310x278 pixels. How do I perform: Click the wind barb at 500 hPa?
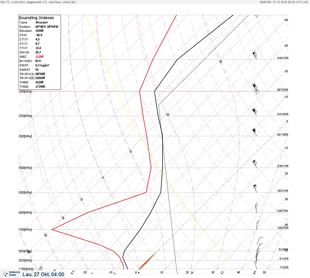255,188
